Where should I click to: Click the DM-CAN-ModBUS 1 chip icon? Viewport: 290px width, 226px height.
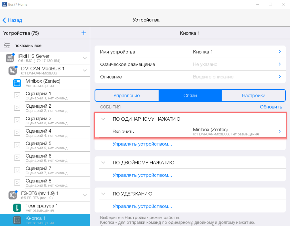(13, 71)
